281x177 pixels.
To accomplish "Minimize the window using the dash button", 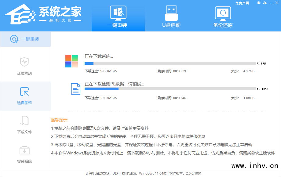I will 271,3.
